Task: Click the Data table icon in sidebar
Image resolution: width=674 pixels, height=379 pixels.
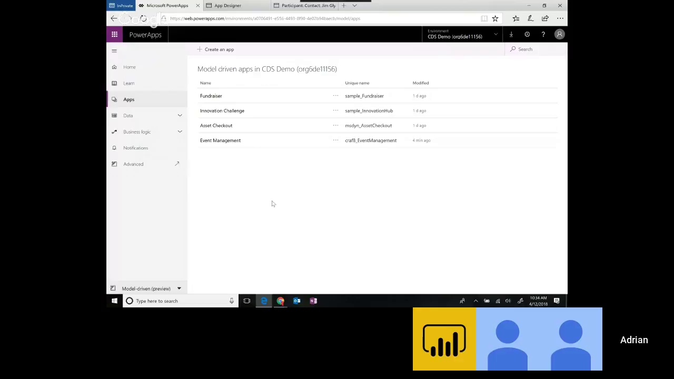Action: click(114, 115)
